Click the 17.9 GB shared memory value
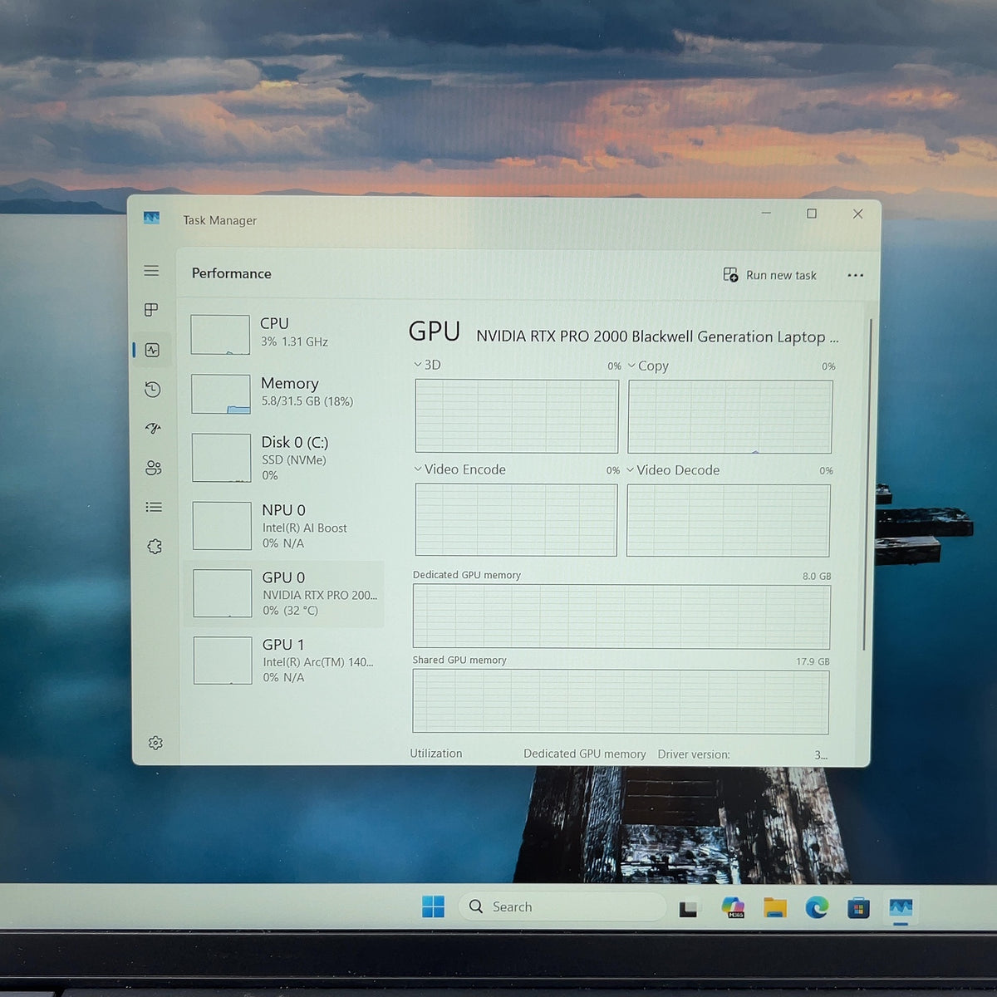Viewport: 997px width, 997px height. tap(813, 661)
